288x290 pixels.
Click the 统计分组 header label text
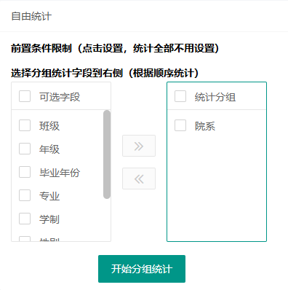click(x=215, y=97)
